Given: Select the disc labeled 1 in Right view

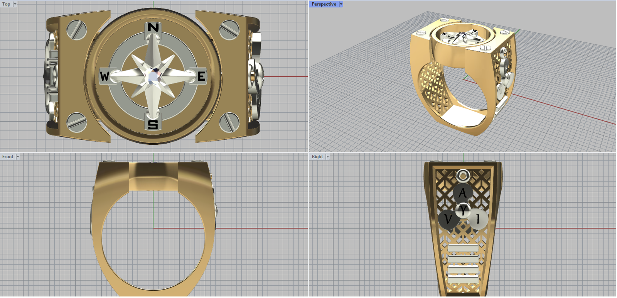Looking at the screenshot, I should [478, 219].
